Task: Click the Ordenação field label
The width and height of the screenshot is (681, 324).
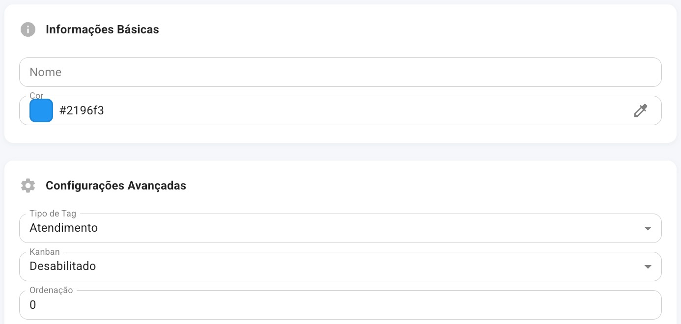Action: (x=51, y=290)
